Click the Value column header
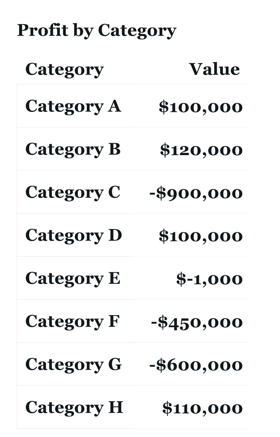Viewport: 280px width, 437px height. click(x=214, y=69)
